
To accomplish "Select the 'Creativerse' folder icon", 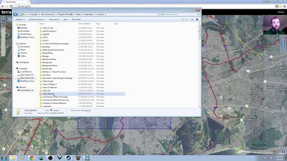I will click(41, 106).
